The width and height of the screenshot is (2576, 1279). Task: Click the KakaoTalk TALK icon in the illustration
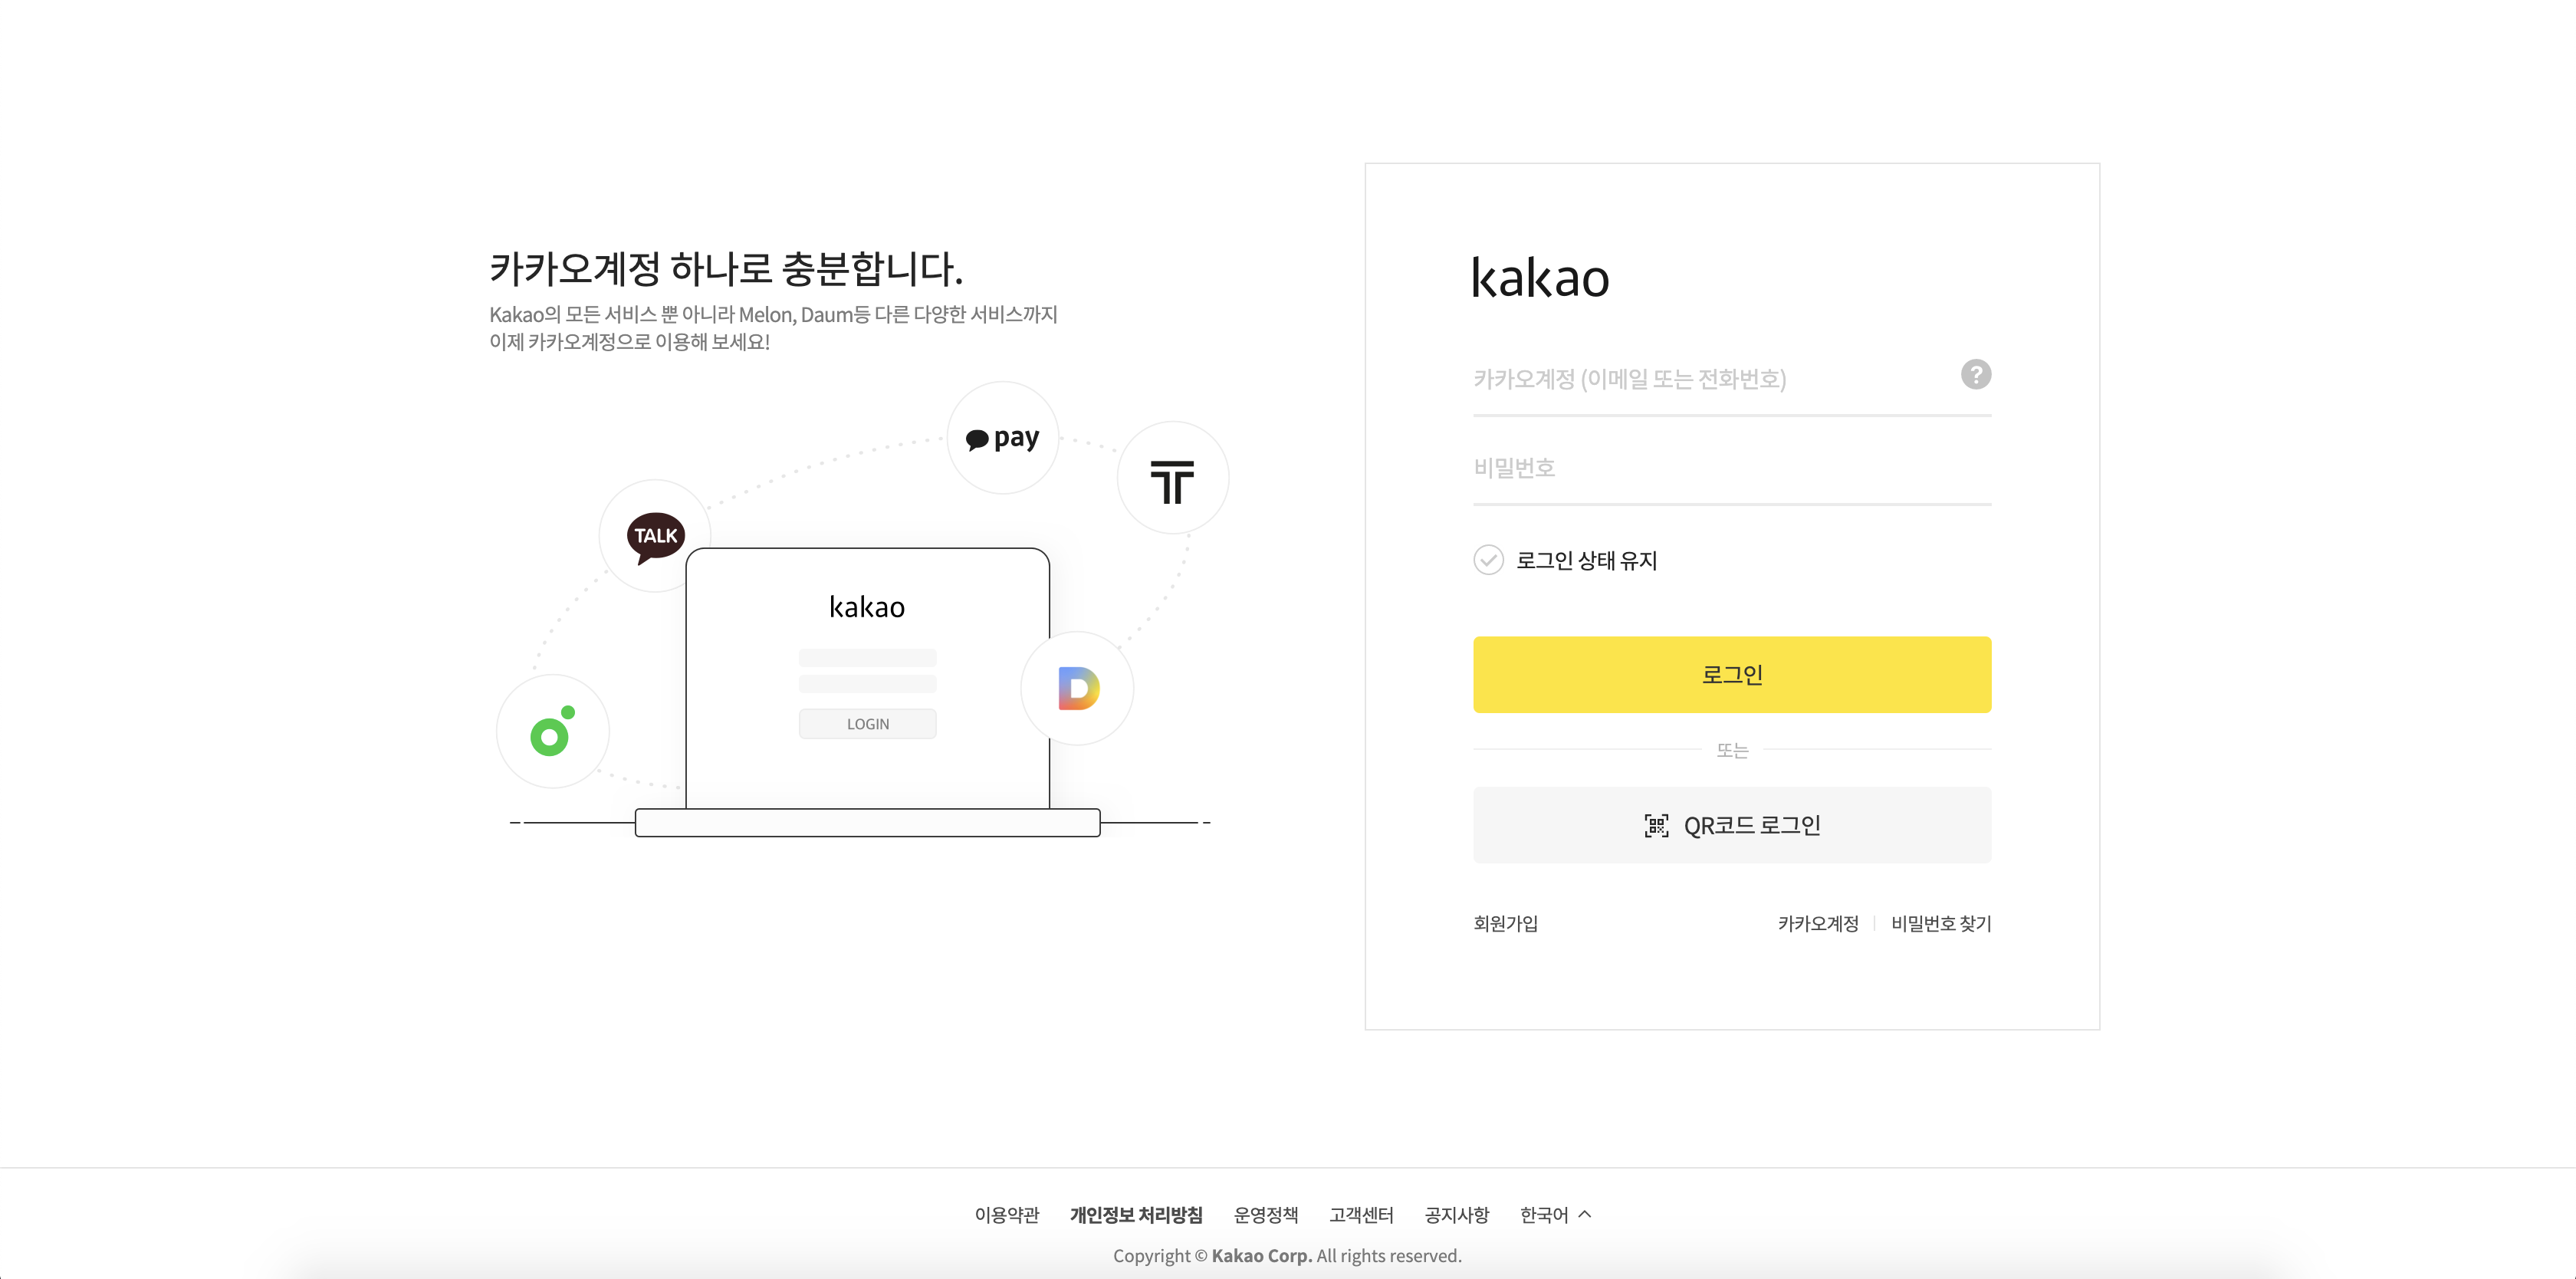point(653,536)
